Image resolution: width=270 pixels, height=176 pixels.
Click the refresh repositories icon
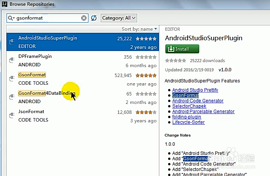(x=94, y=18)
